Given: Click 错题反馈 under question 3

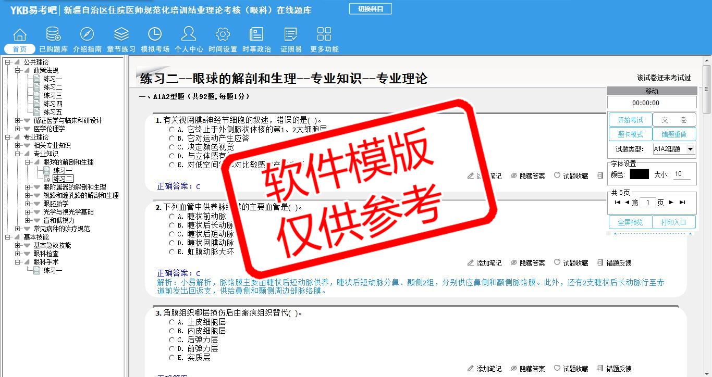Looking at the screenshot, I should 615,368.
